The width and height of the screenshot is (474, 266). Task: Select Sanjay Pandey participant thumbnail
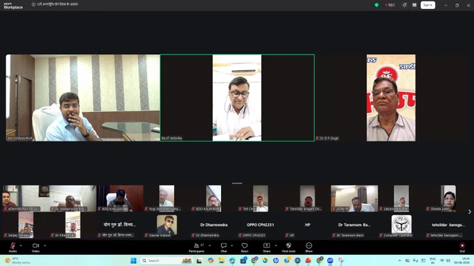(x=26, y=225)
